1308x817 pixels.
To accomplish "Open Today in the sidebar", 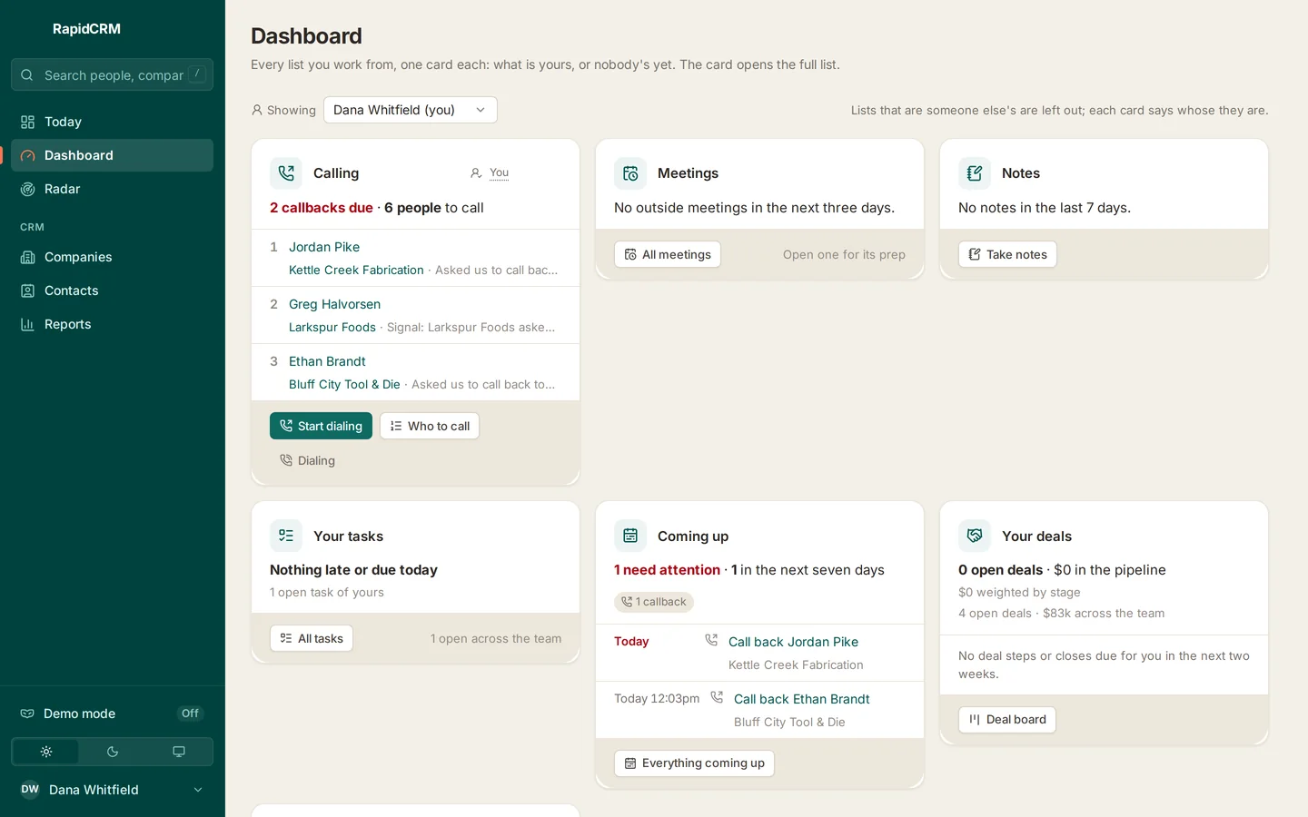I will coord(112,122).
